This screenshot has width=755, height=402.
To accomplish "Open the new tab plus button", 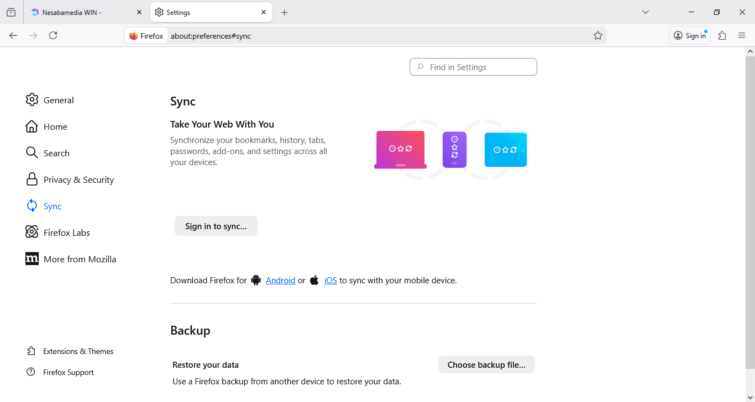I will (284, 12).
